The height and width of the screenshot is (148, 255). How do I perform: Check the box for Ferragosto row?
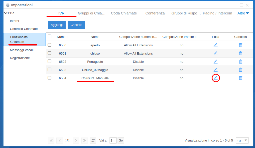tap(49, 61)
